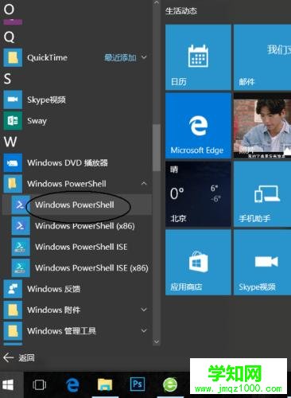Select the Windows PowerShell (x86) label
Viewport: 291px width, 398px height.
(85, 226)
